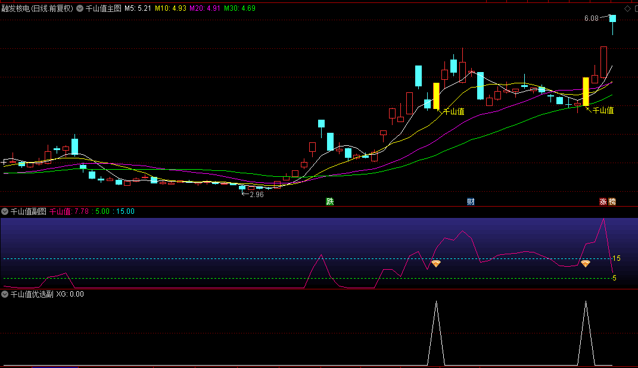This screenshot has height=368, width=638.
Task: Click the diamond outline icon at top right
Action: click(627, 9)
